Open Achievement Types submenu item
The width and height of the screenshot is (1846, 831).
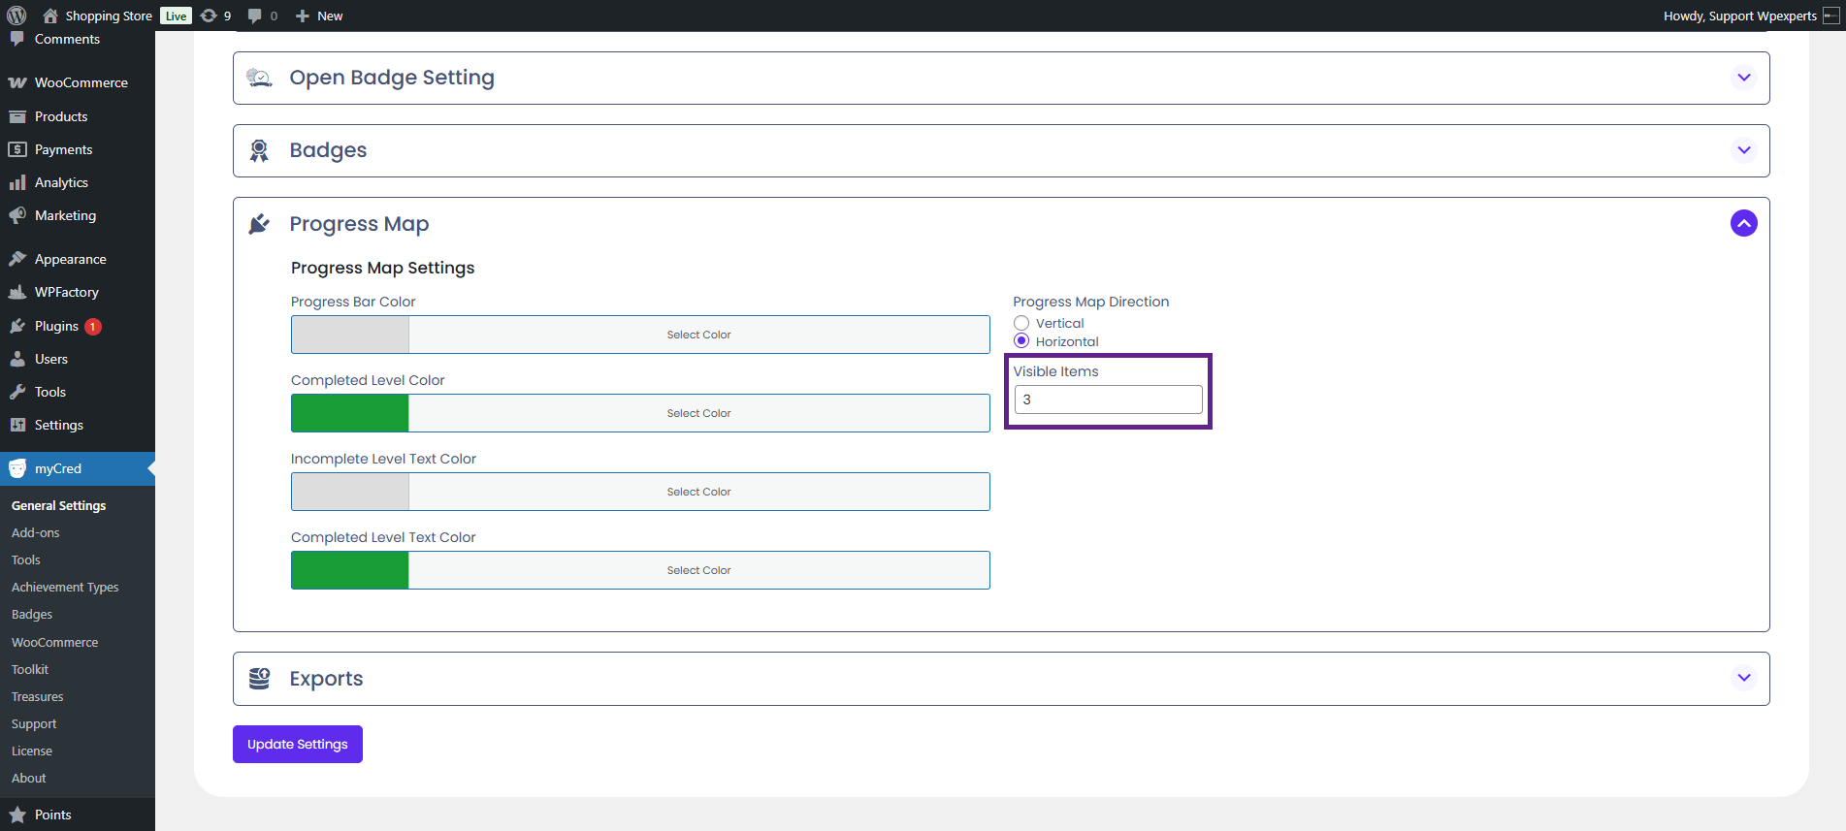(x=65, y=588)
